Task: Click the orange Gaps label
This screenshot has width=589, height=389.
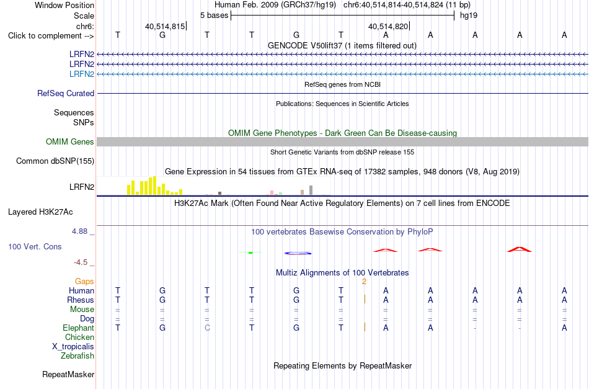Action: (84, 281)
